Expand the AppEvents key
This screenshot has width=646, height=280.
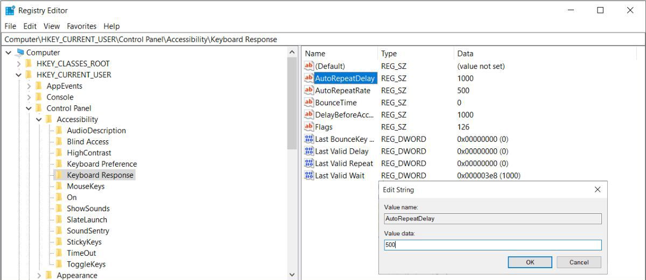29,86
